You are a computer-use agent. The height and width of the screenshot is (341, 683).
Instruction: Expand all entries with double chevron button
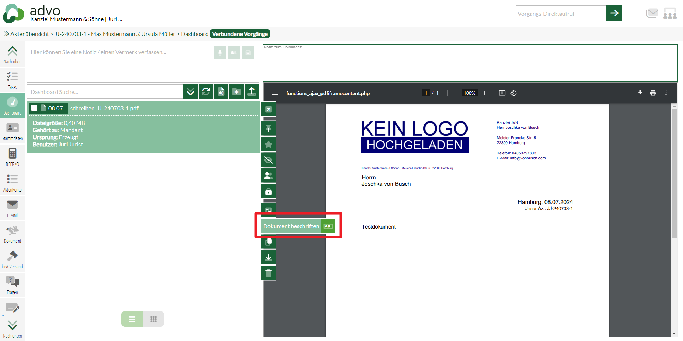click(x=191, y=92)
